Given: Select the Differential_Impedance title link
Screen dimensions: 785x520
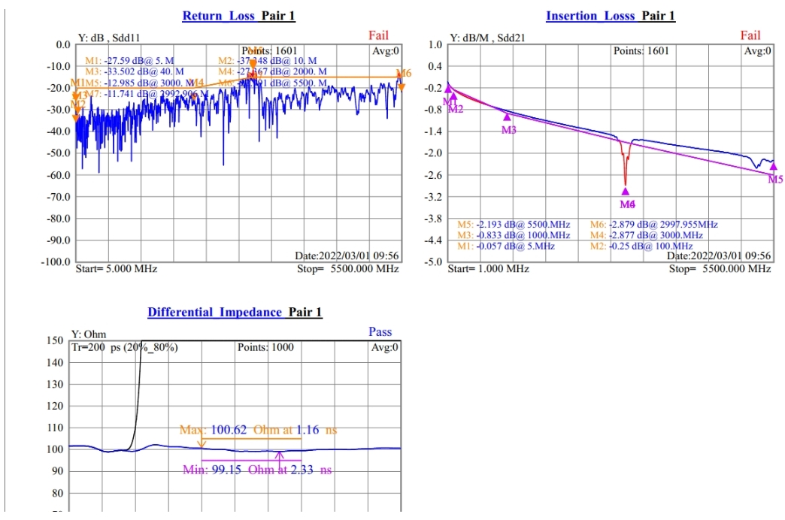Looking at the screenshot, I should [x=215, y=312].
